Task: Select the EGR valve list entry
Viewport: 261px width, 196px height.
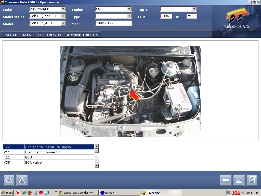Action: click(48, 162)
